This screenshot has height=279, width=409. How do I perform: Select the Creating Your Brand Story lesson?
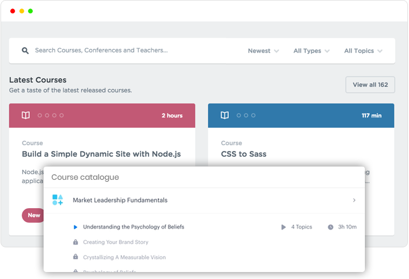pyautogui.click(x=116, y=242)
